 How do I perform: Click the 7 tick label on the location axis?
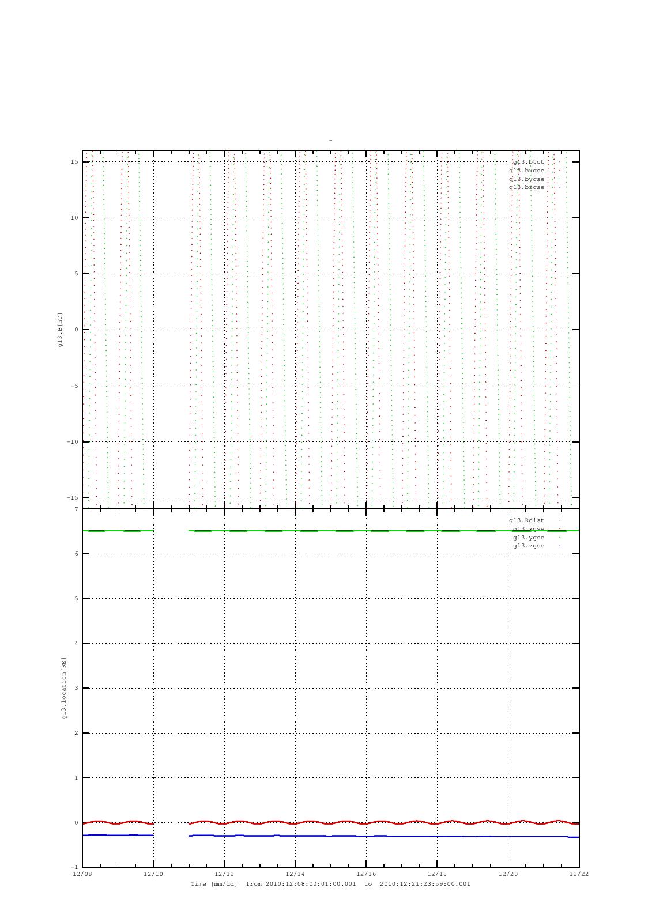click(76, 509)
